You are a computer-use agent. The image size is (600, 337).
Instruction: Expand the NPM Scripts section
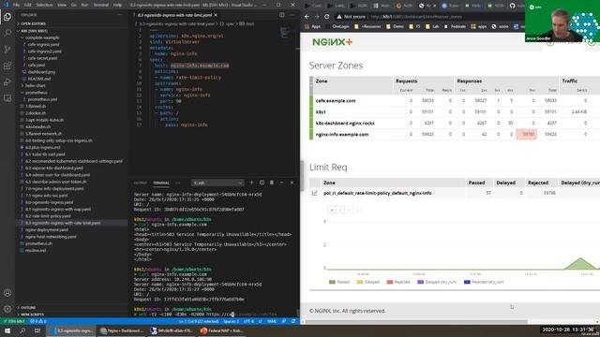pyautogui.click(x=32, y=315)
